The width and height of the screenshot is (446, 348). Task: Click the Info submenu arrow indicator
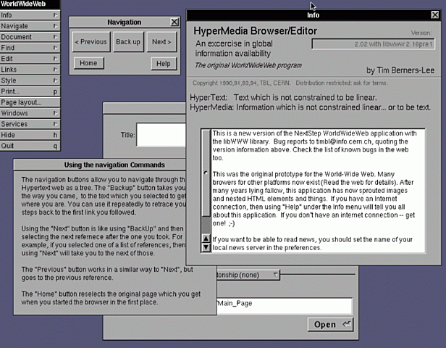56,15
